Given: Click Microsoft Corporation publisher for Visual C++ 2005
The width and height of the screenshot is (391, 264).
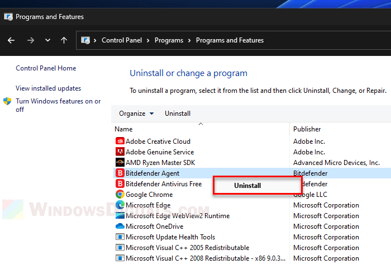Looking at the screenshot, I should coord(326,248).
